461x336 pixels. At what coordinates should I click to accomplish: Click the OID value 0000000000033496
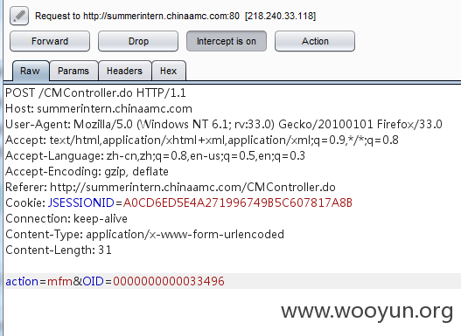[x=169, y=282]
